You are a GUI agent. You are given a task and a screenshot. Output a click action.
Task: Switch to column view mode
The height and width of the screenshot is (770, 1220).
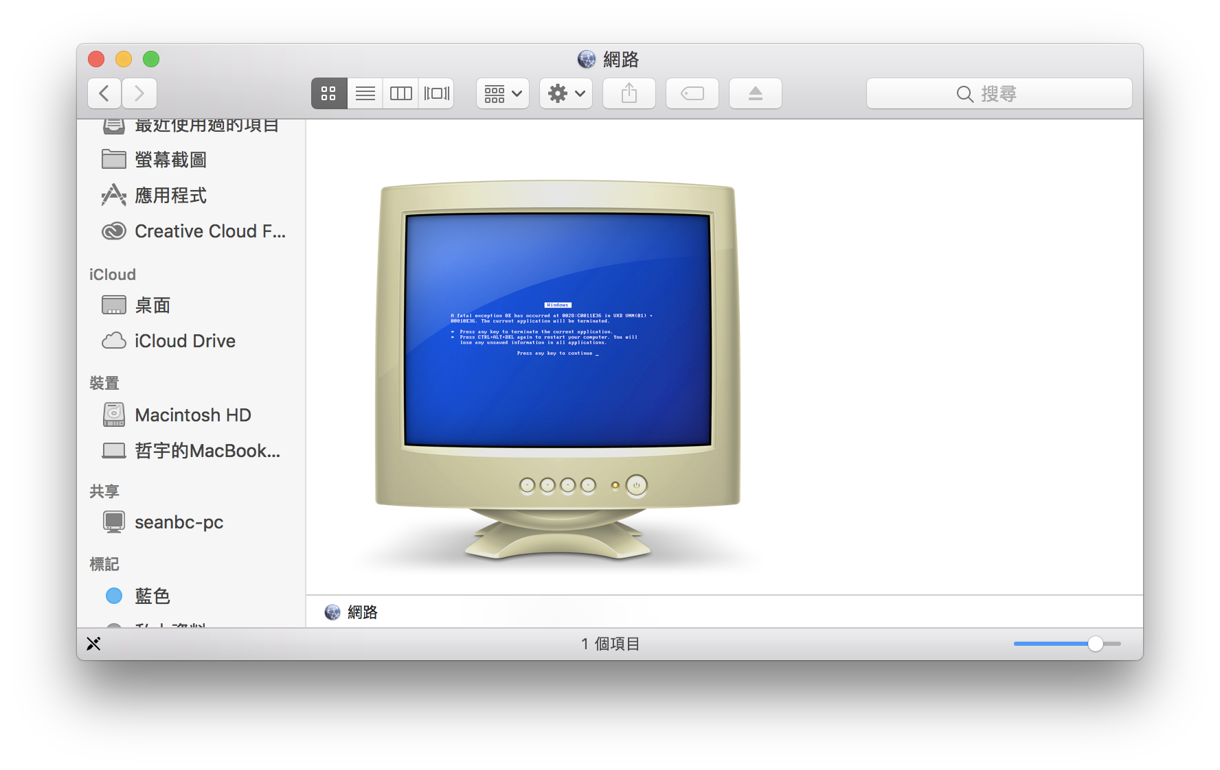click(400, 93)
